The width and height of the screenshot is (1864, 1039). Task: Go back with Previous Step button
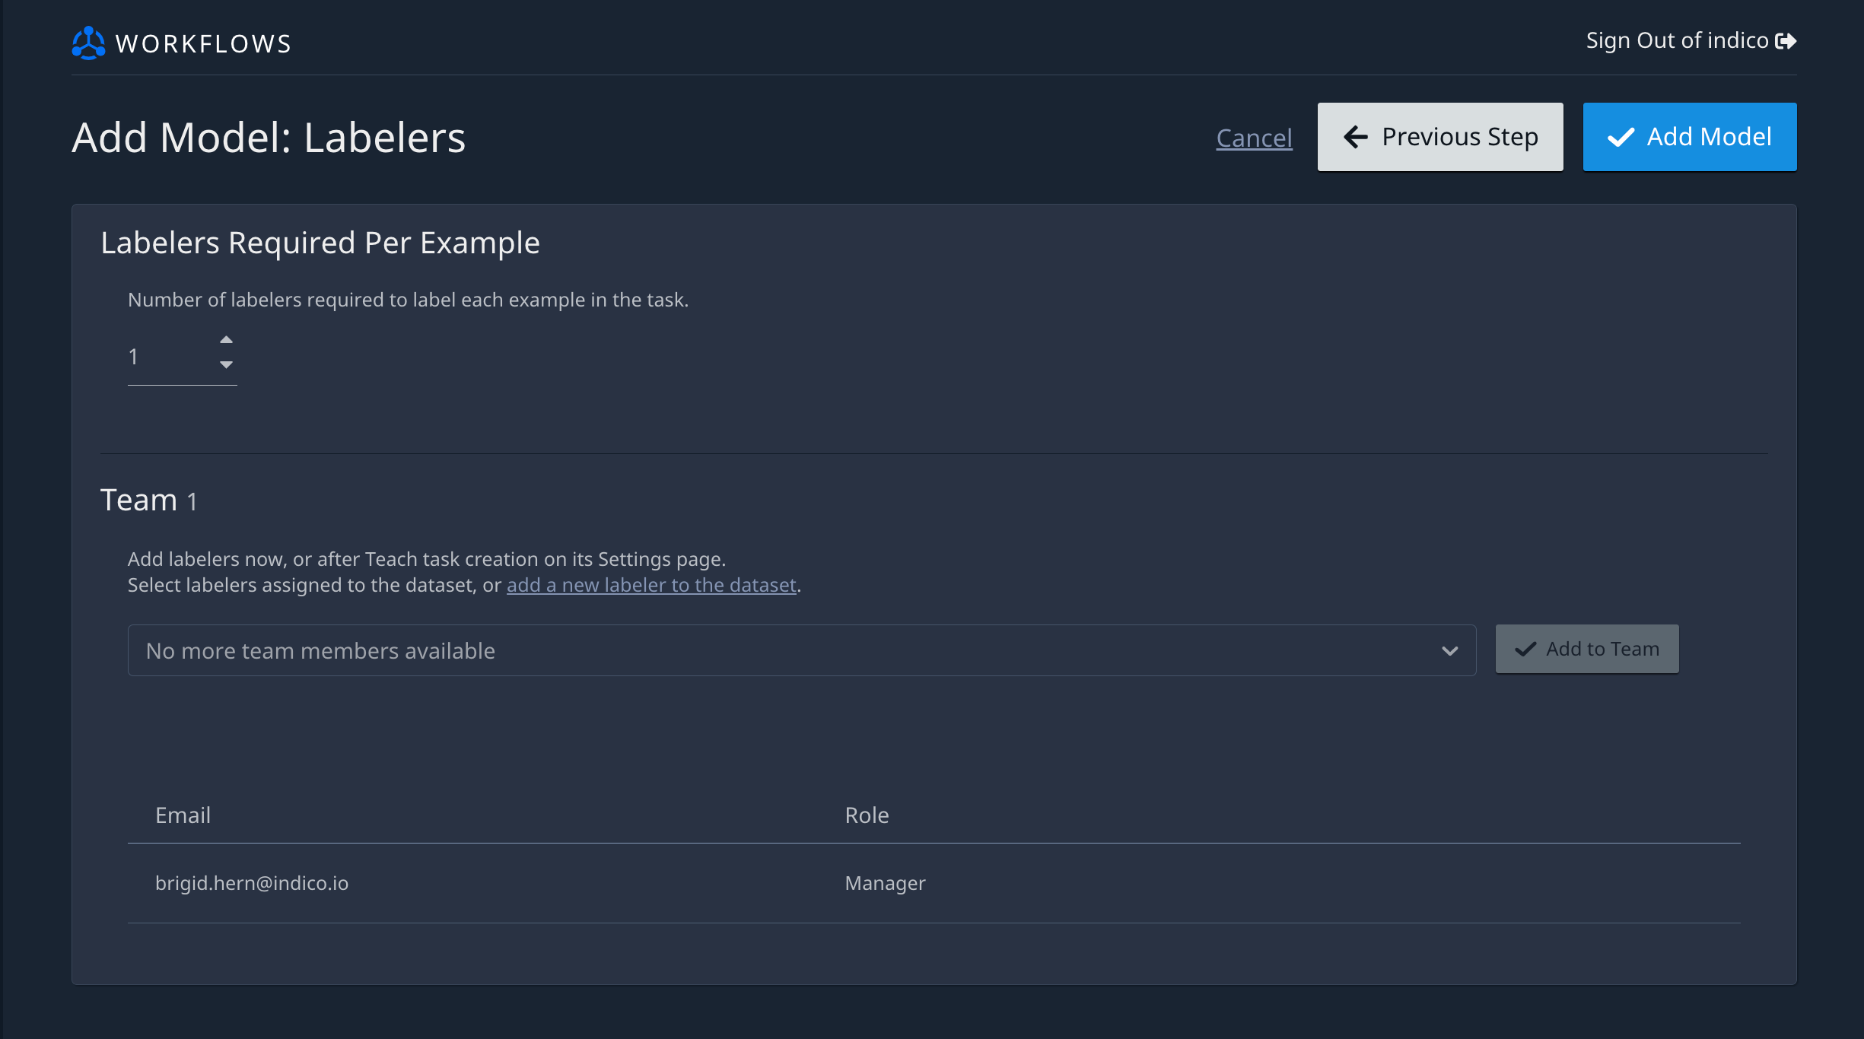pyautogui.click(x=1440, y=137)
